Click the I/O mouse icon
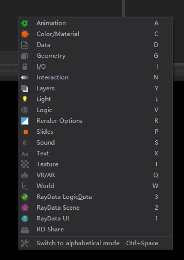Image resolution: width=184 pixels, height=260 pixels. coord(25,67)
